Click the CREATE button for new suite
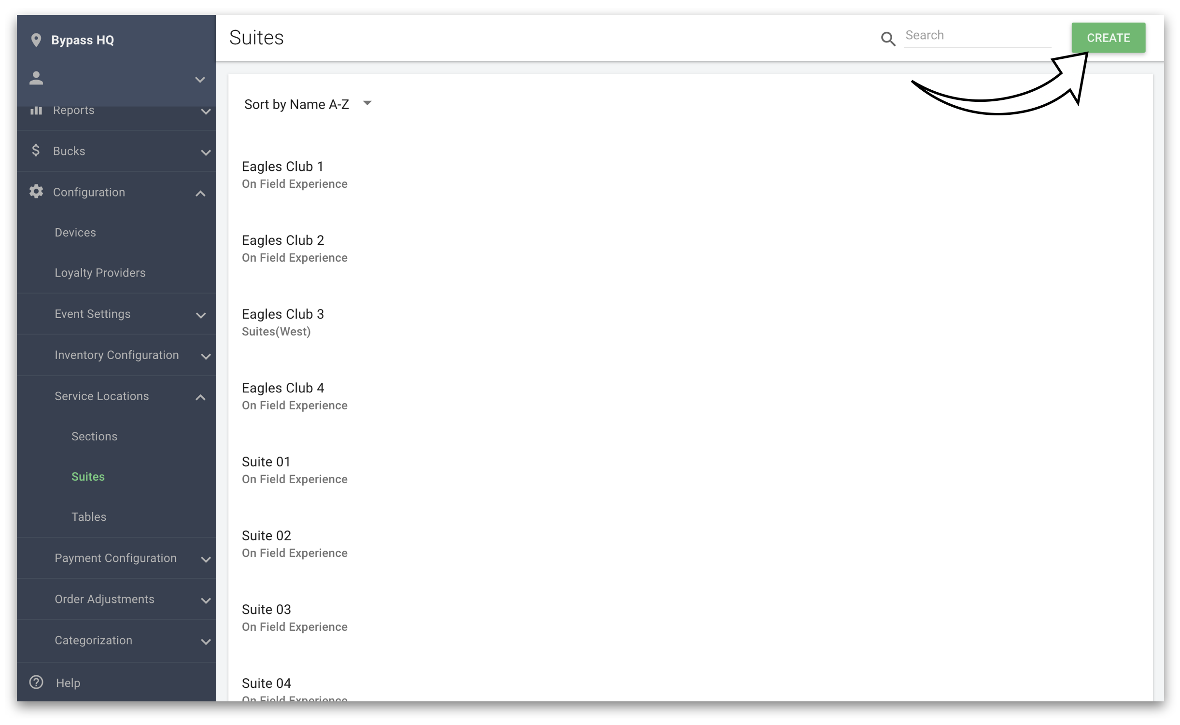This screenshot has height=725, width=1180. (x=1109, y=37)
